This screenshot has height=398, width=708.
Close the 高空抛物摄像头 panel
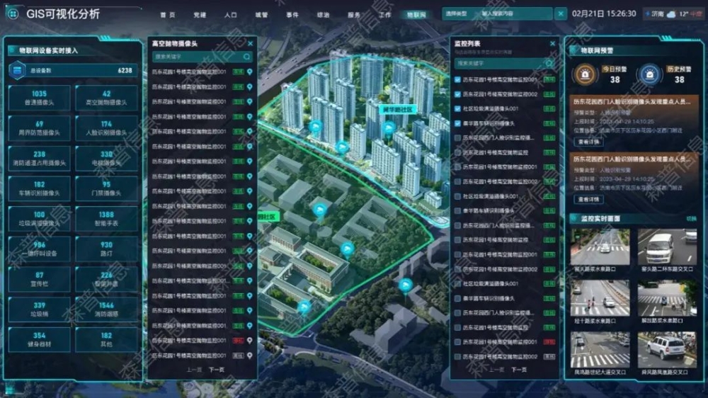pyautogui.click(x=250, y=44)
